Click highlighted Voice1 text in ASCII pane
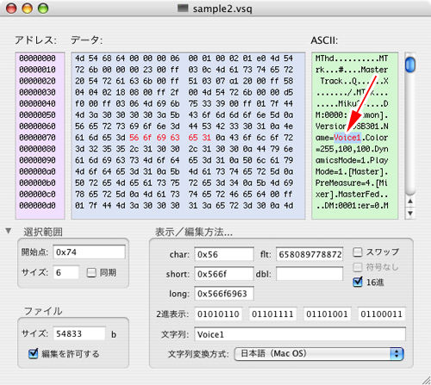This screenshot has height=385, width=431. pyautogui.click(x=347, y=138)
